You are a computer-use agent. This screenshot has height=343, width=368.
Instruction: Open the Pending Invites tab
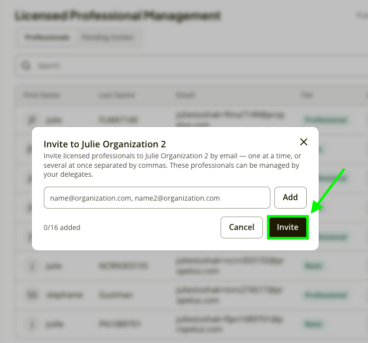pyautogui.click(x=107, y=37)
